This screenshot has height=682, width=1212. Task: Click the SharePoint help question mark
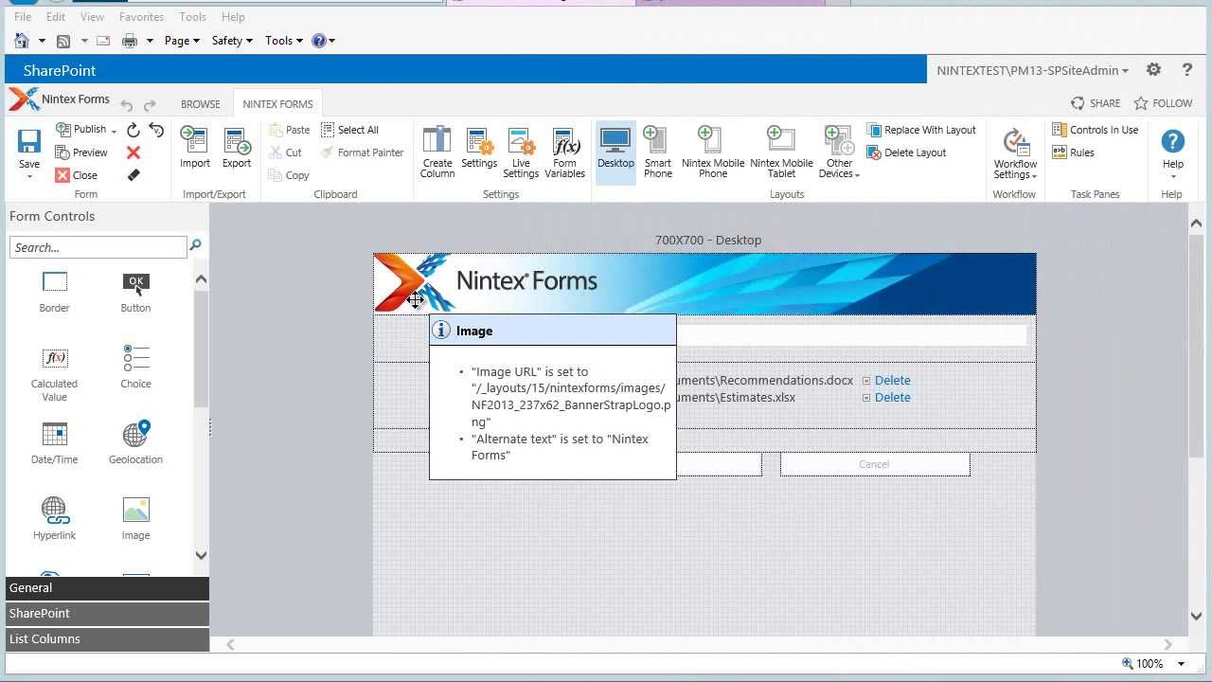tap(1186, 70)
